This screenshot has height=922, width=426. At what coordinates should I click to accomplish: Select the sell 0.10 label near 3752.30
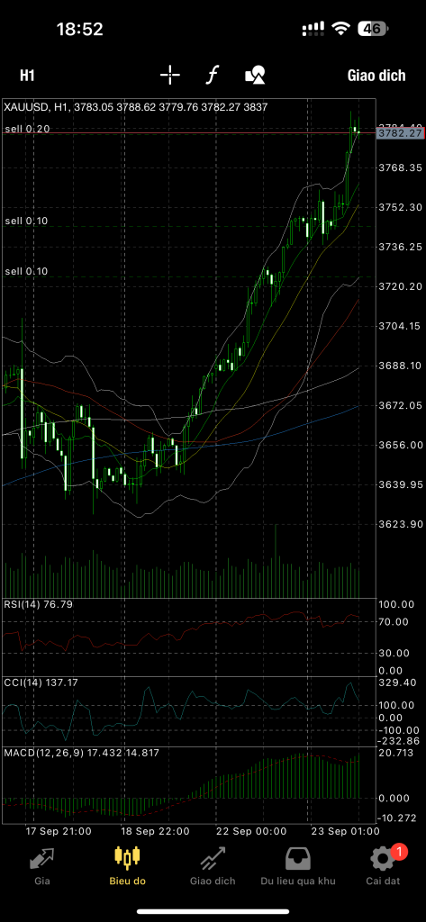(26, 221)
